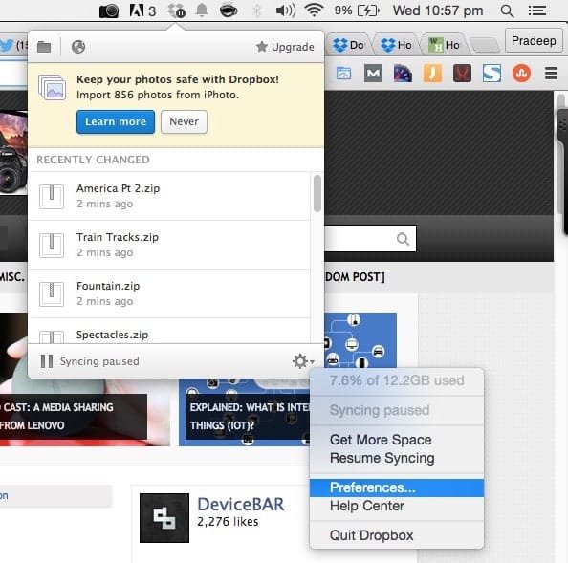The image size is (568, 563).
Task: Click the Learn more button
Action: tap(116, 121)
